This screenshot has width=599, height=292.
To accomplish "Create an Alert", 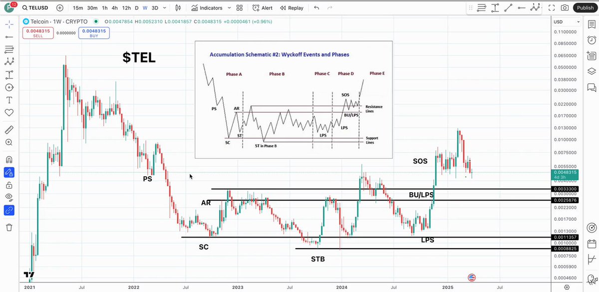I will click(x=263, y=8).
